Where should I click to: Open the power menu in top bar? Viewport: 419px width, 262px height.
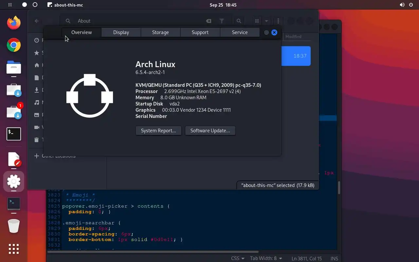(x=411, y=5)
